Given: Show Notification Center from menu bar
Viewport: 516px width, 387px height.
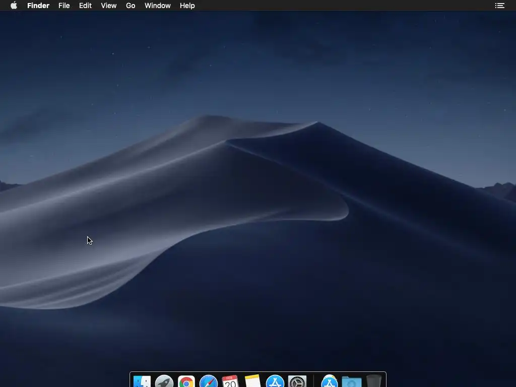Looking at the screenshot, I should coord(499,6).
